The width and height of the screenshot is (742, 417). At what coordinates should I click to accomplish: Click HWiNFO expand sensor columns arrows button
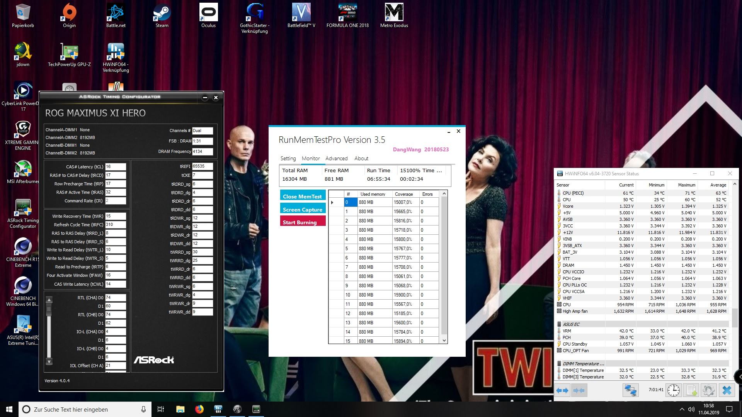click(x=562, y=390)
